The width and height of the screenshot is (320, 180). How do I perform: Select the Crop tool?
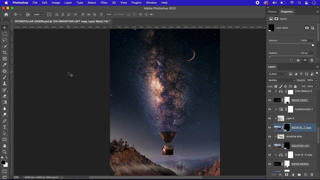[4, 52]
